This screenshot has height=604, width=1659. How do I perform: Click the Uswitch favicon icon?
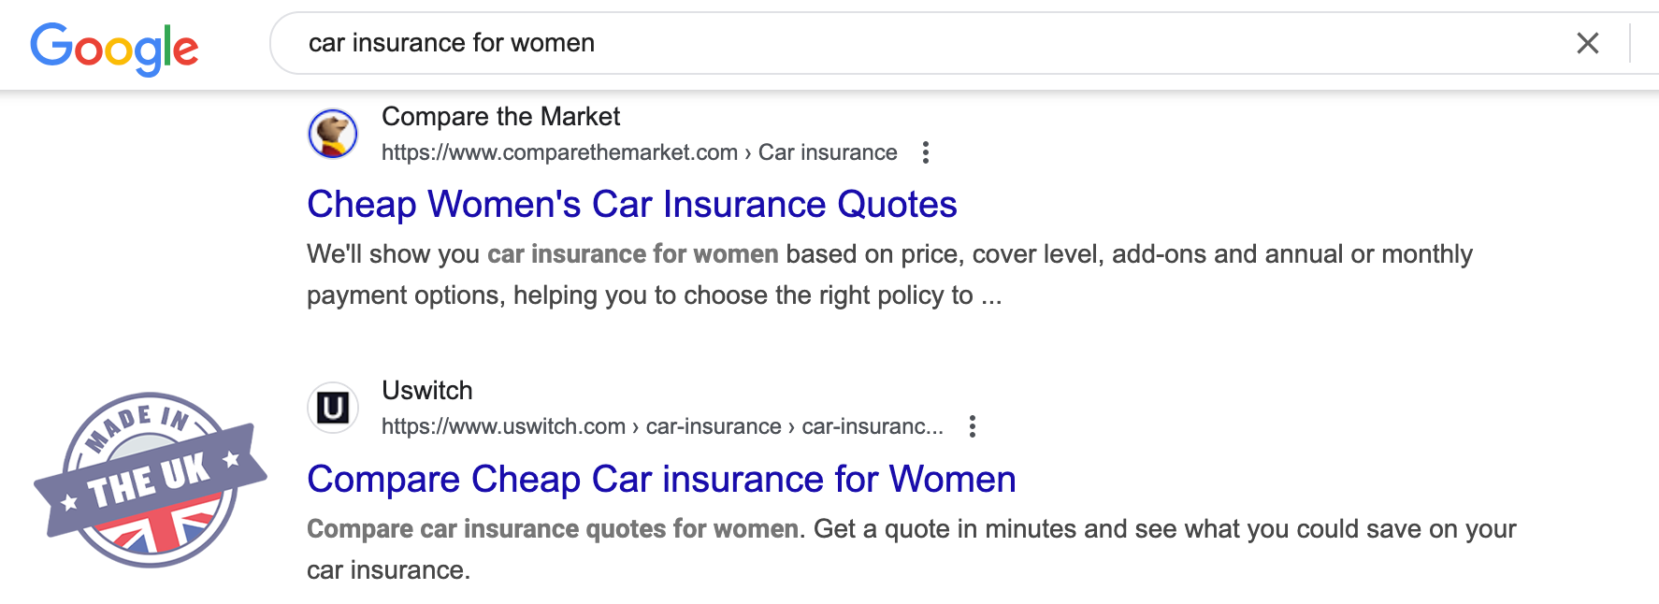click(x=333, y=408)
